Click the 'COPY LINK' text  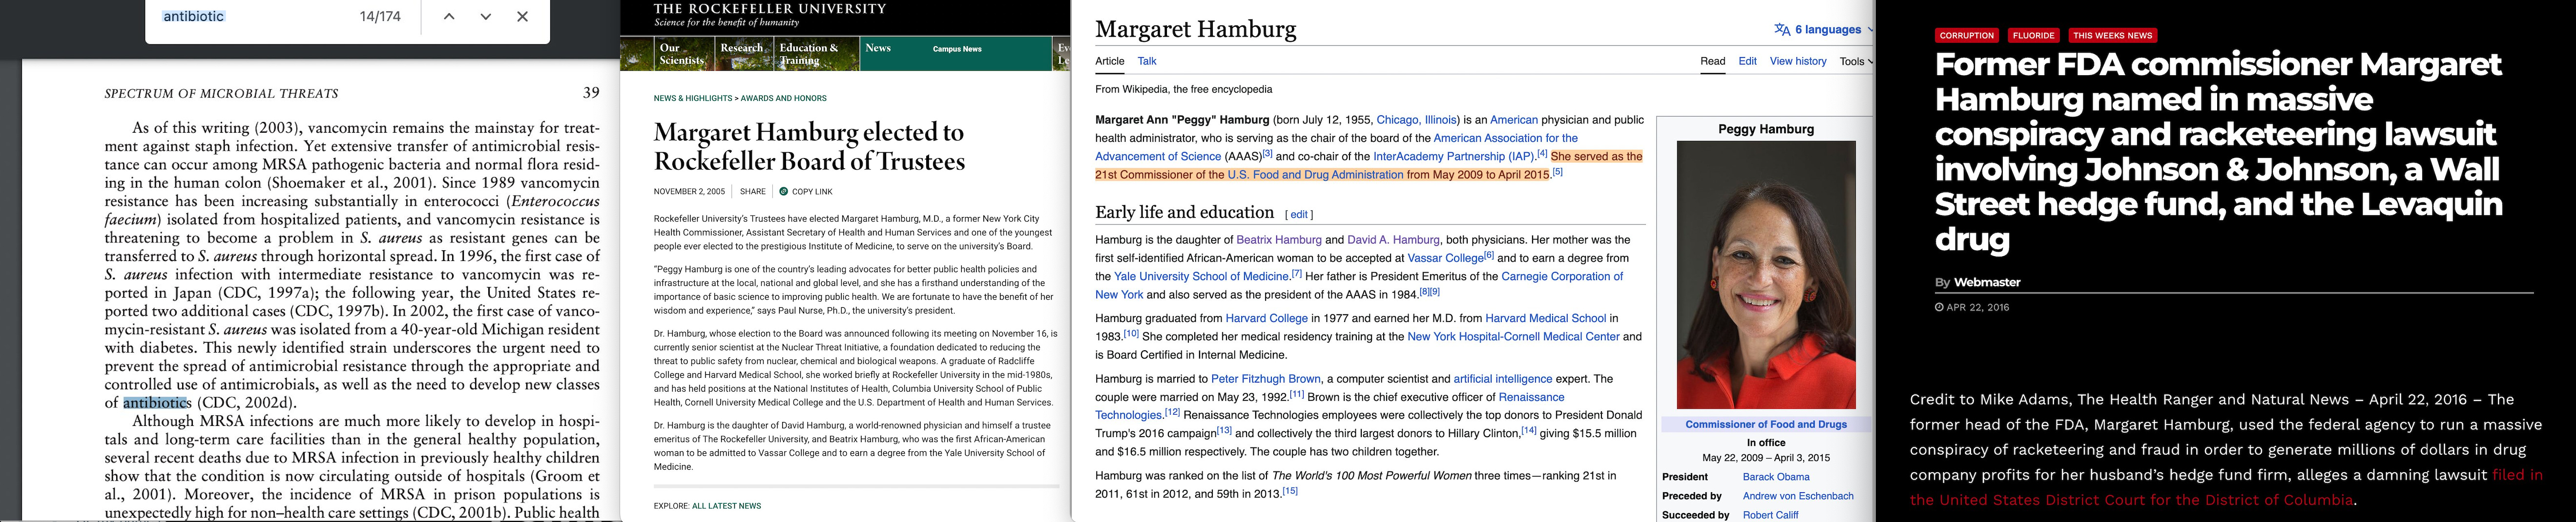[x=812, y=191]
